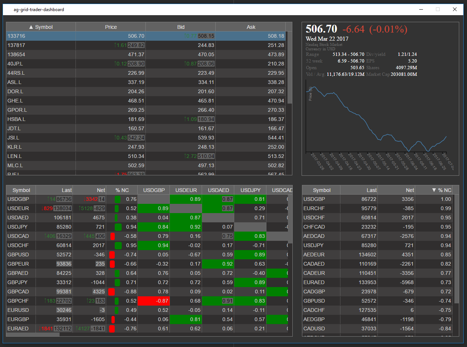Sort FX matrix grid by % NC column

122,190
